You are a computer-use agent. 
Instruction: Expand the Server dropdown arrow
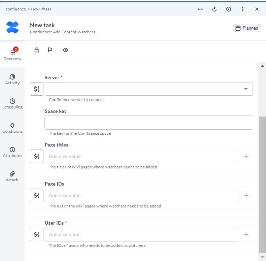[x=246, y=89]
